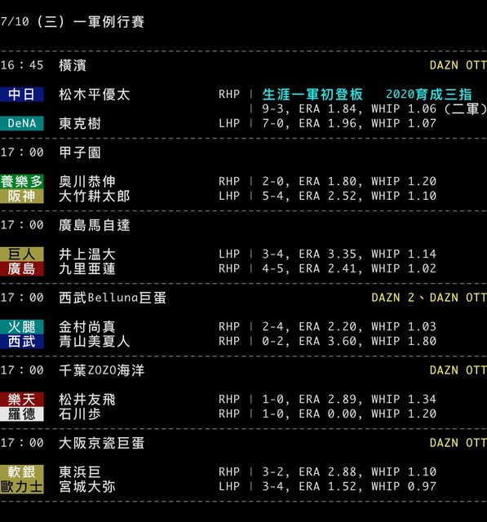Click the DAZN 2、DAZN OTT broadcast label
487x522 pixels.
click(429, 297)
